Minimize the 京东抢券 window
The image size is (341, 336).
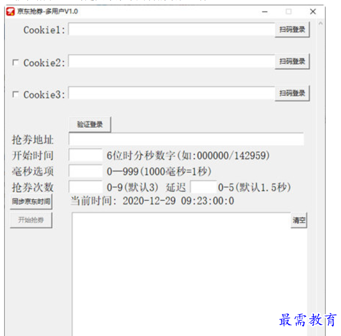265,12
